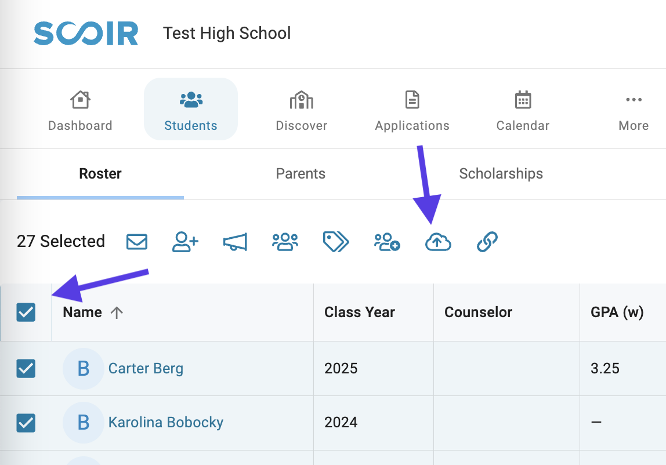Click the Scoir logo

86,33
